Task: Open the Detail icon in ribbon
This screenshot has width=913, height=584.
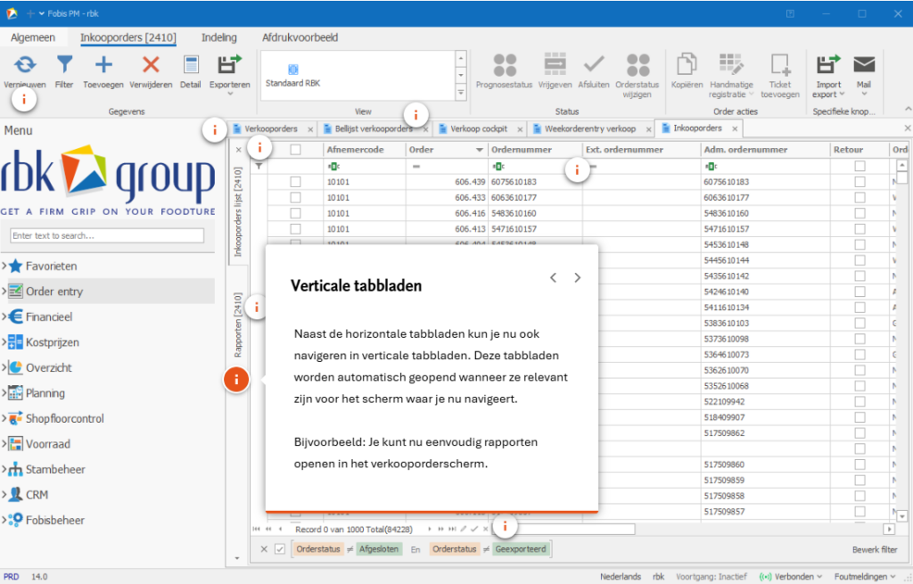Action: click(x=191, y=64)
